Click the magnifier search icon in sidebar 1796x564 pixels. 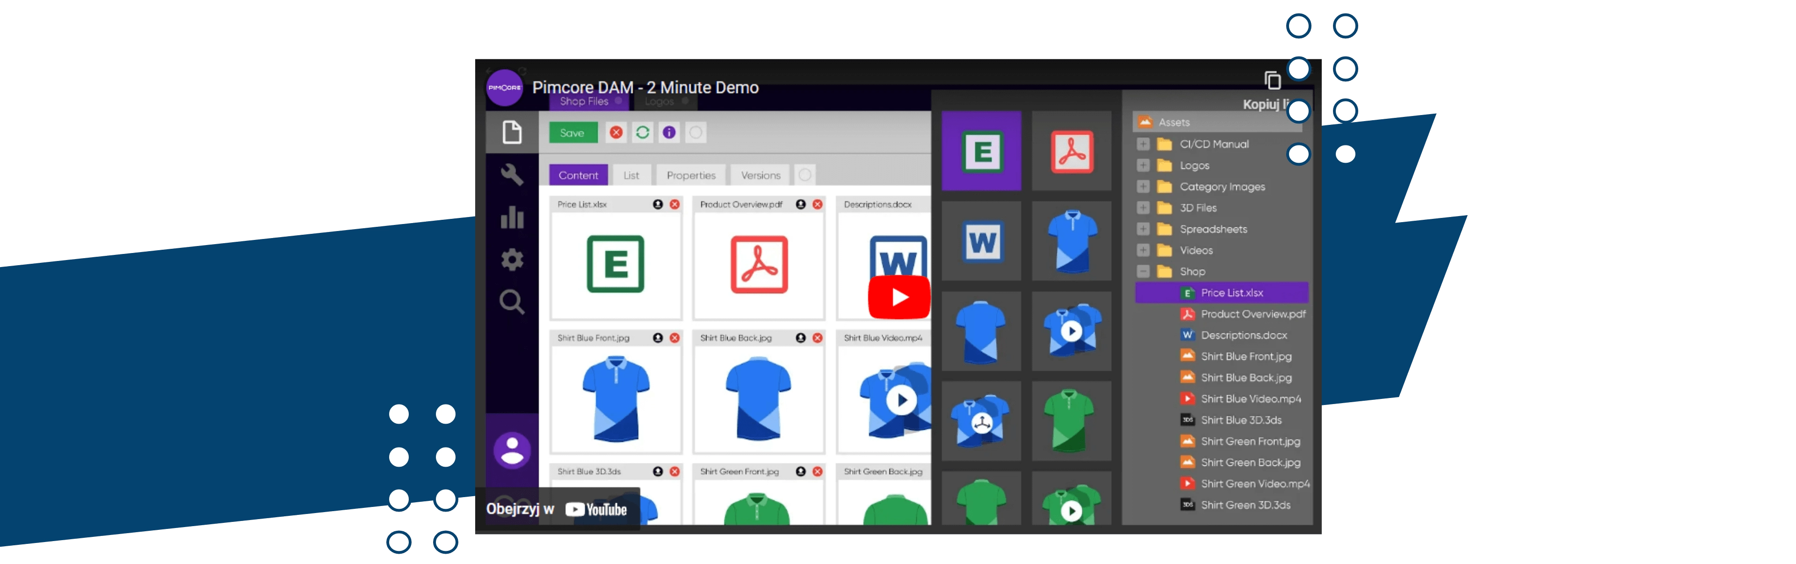[x=513, y=302]
